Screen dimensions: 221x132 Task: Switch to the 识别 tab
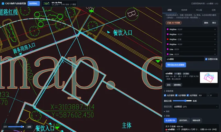170,10
